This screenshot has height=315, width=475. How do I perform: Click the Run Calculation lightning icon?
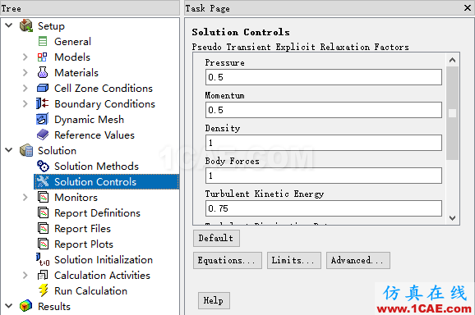43,290
